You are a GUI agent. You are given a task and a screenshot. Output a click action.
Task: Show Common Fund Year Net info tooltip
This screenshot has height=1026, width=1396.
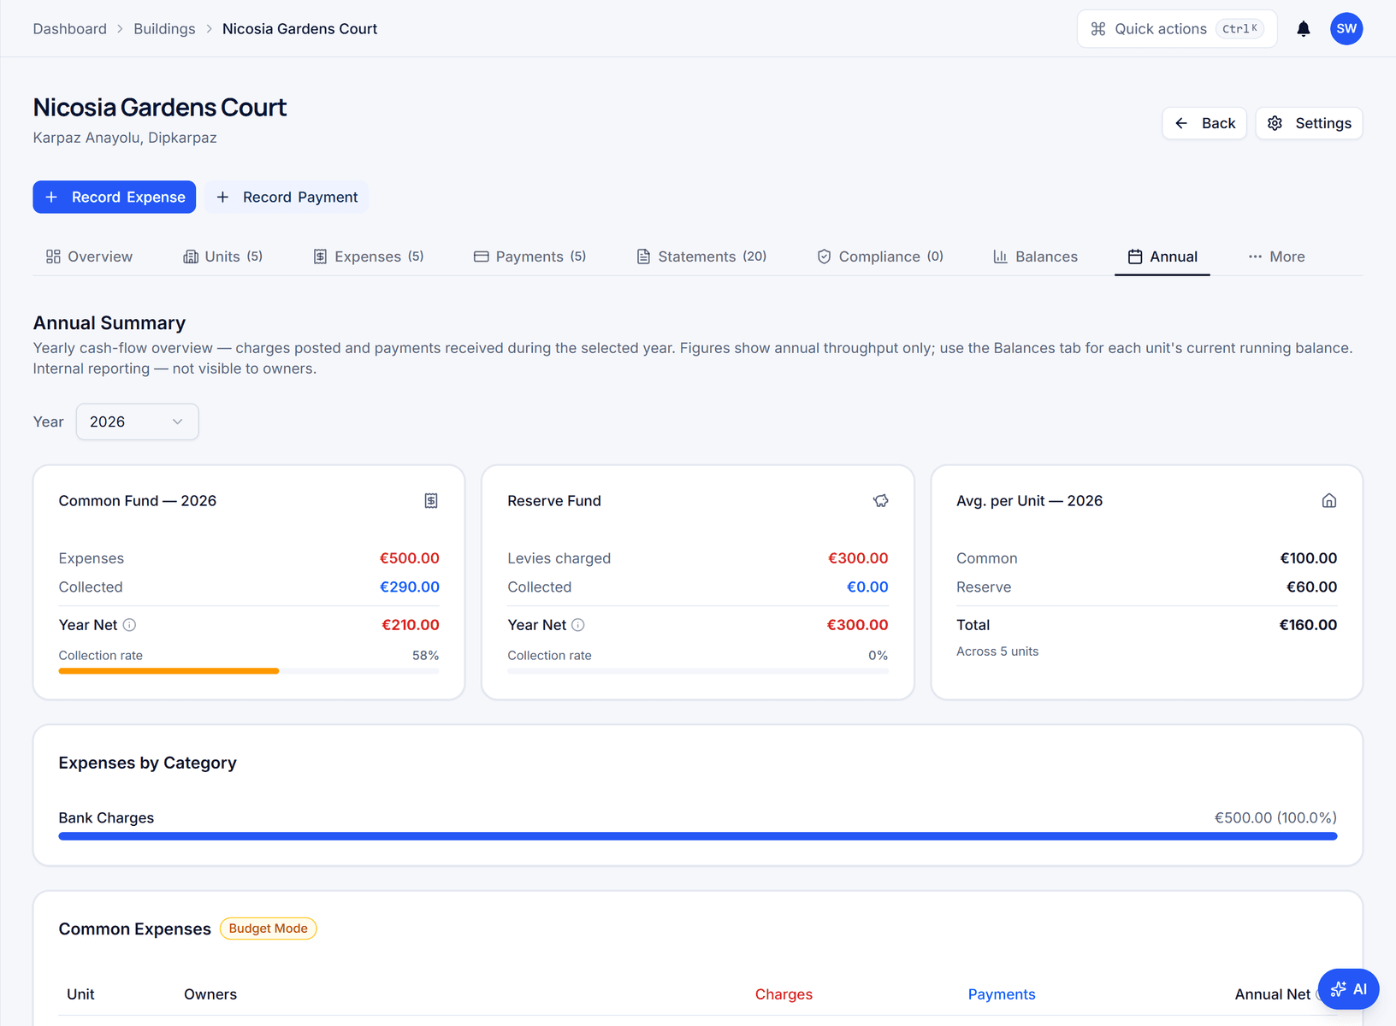click(x=129, y=625)
